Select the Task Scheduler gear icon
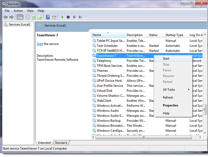This screenshot has width=208, height=157. [94, 45]
